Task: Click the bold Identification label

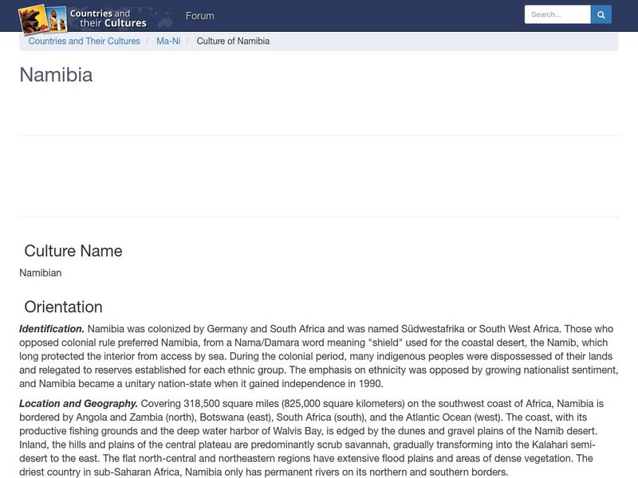Action: point(49,327)
